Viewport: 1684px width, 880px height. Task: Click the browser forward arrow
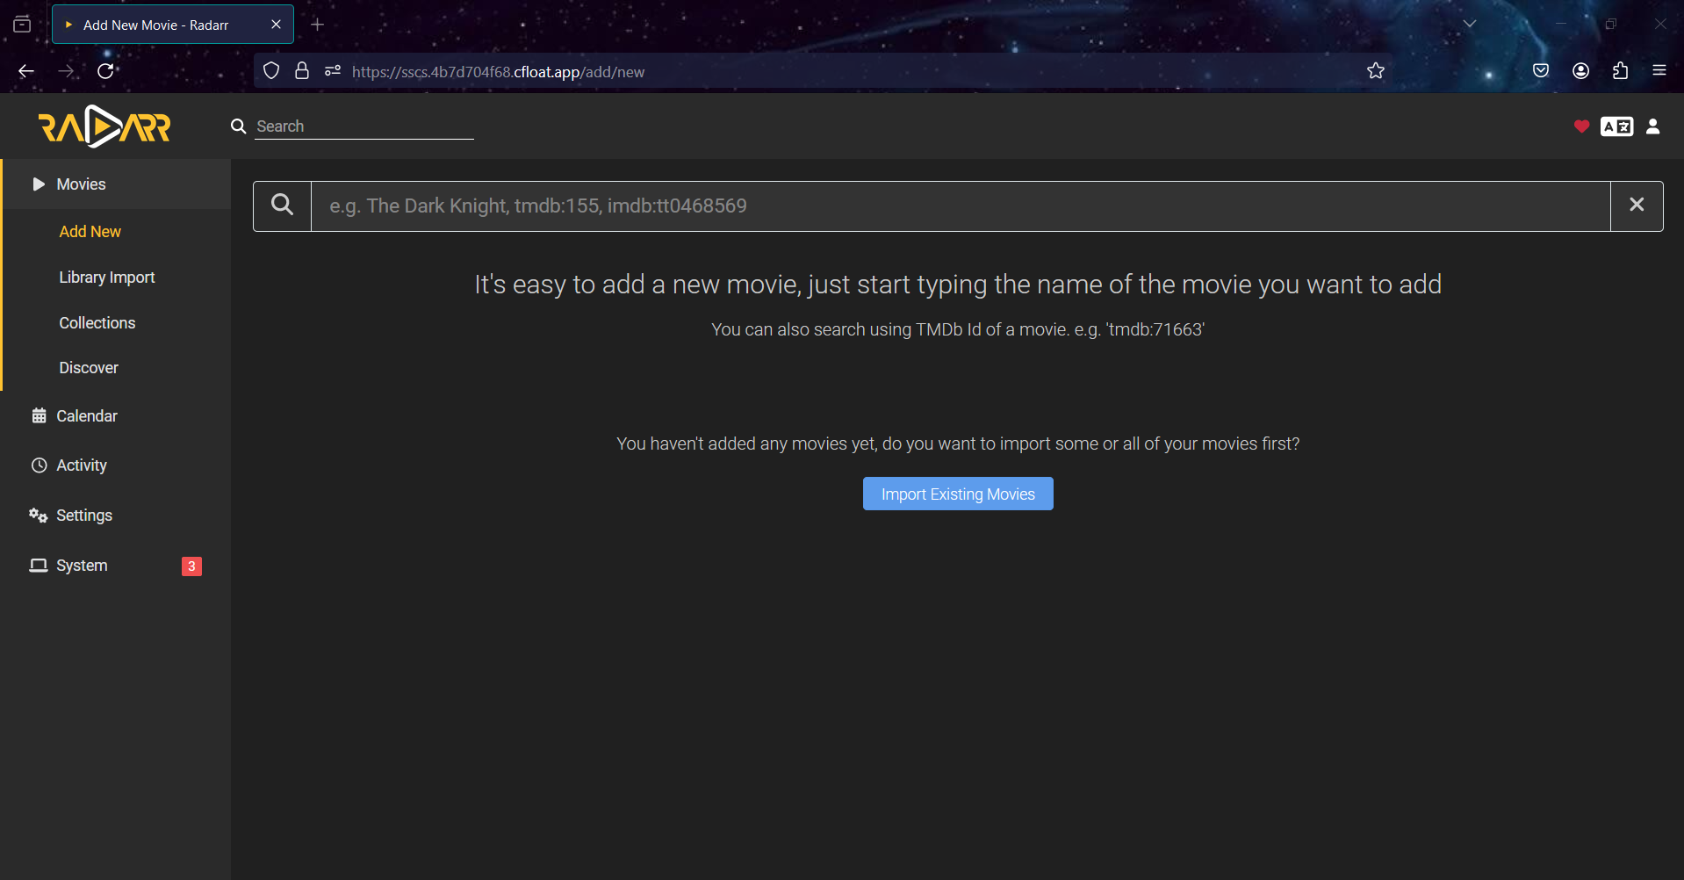(x=66, y=71)
